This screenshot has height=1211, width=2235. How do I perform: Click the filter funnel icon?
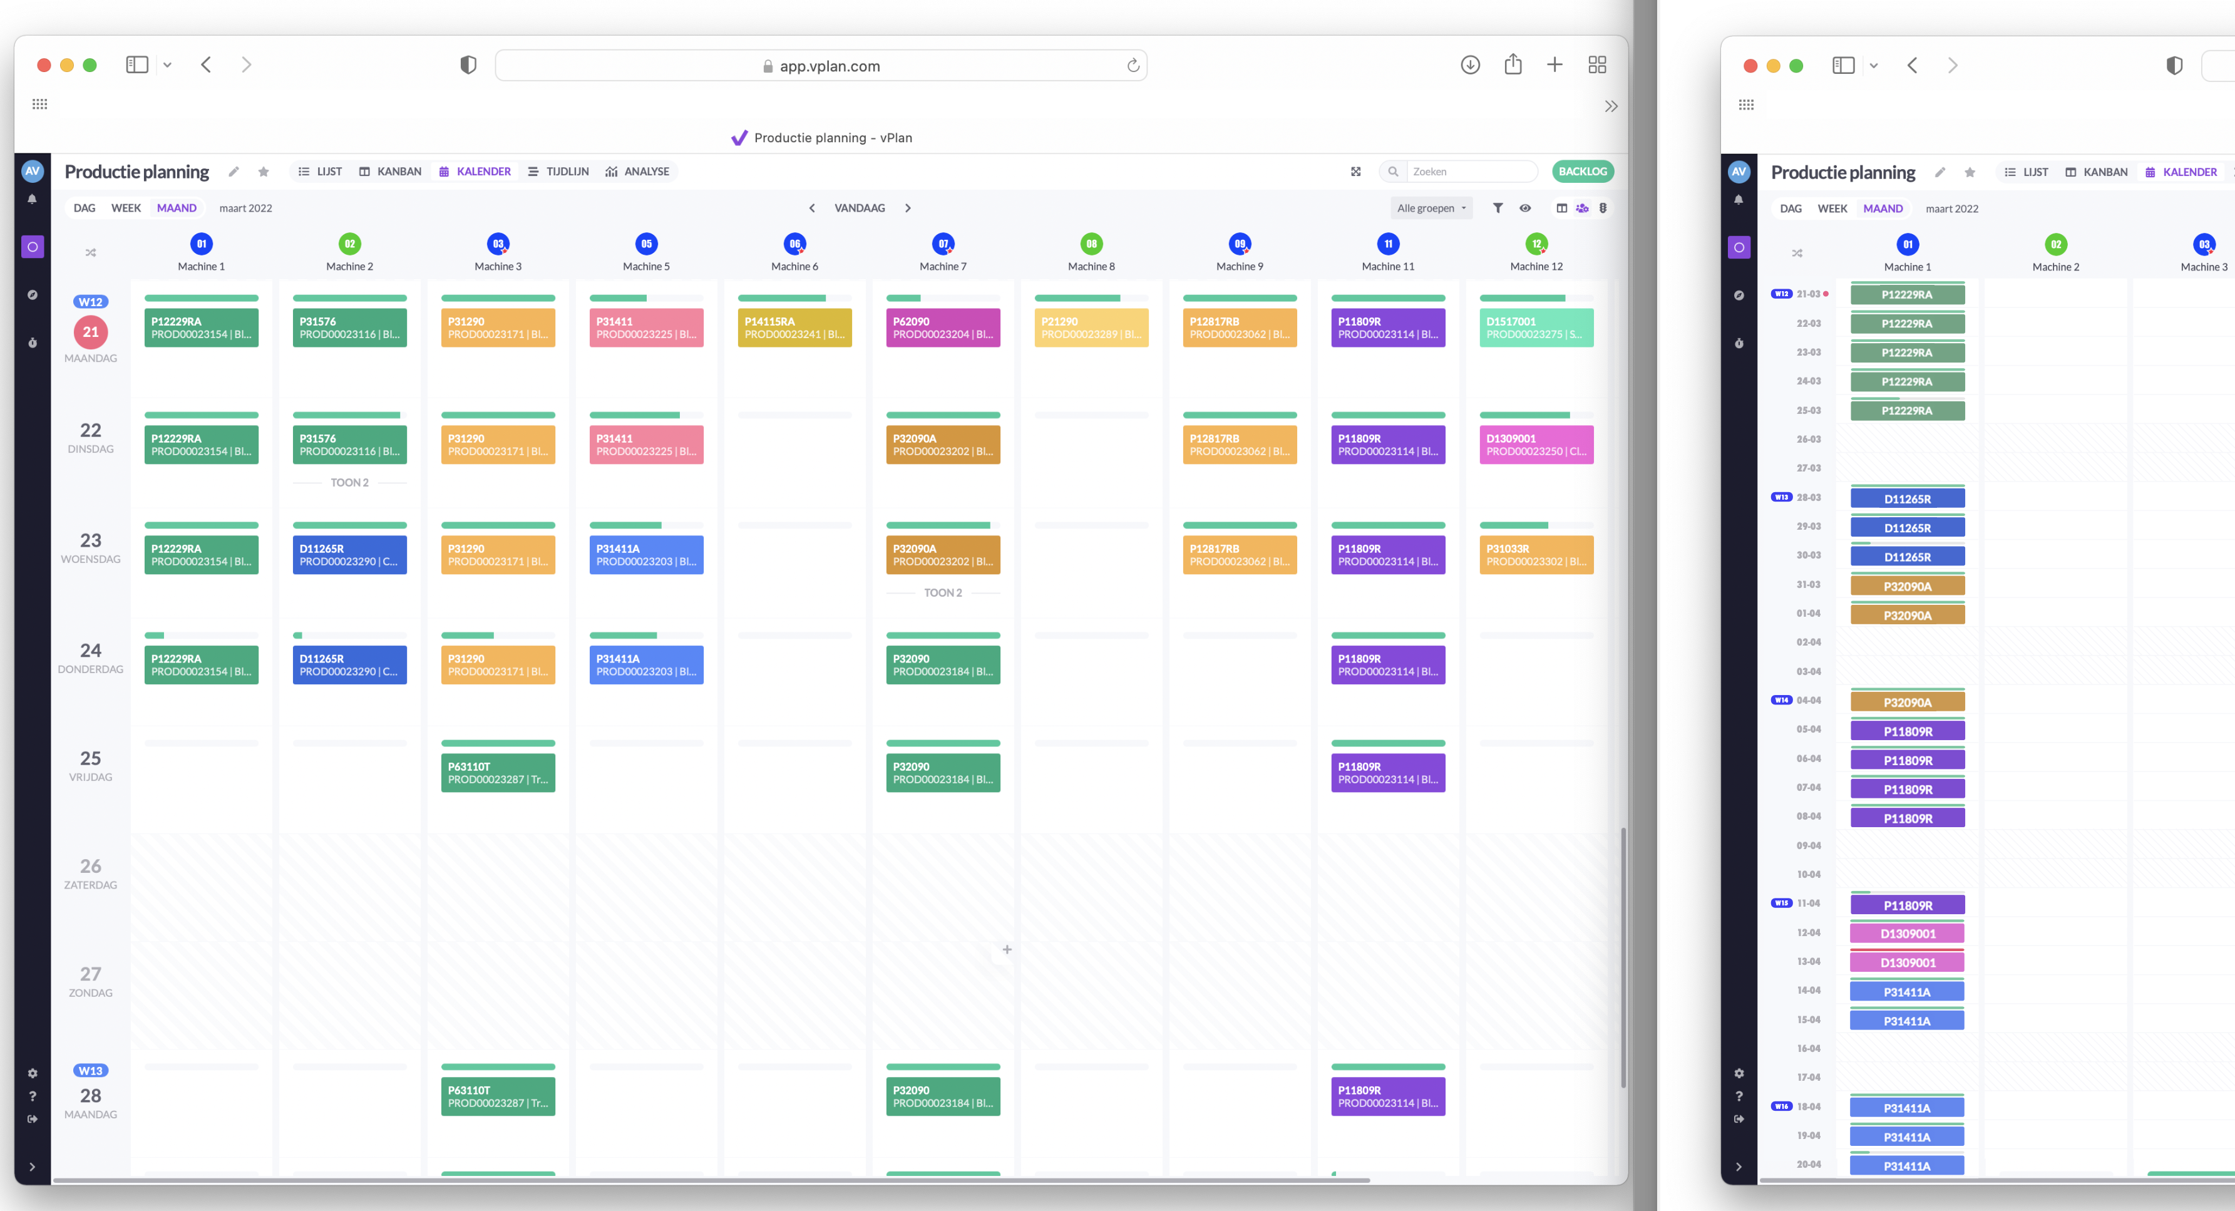[x=1498, y=208]
